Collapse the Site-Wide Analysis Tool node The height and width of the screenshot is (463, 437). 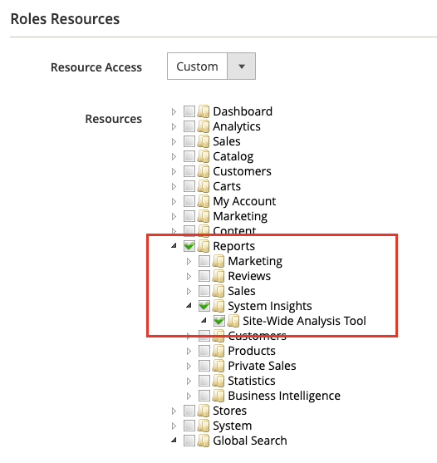(204, 320)
